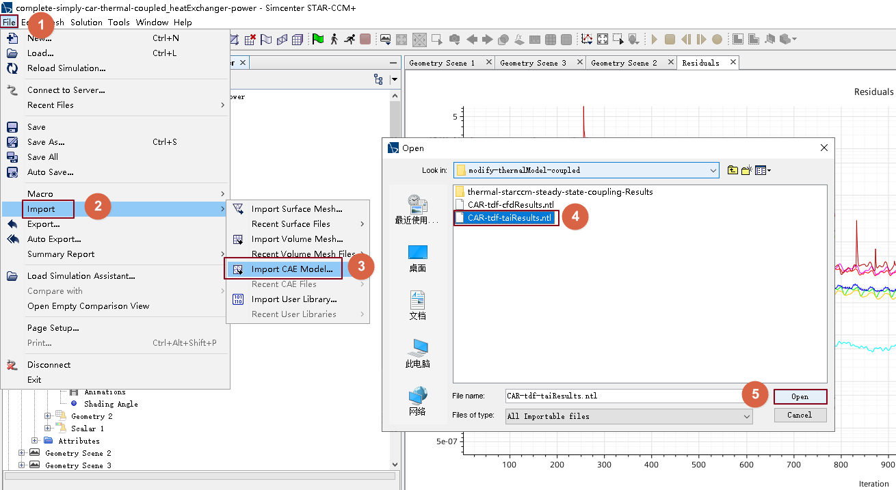Choose Reload Simulation in the File menu
The image size is (896, 490).
point(115,68)
